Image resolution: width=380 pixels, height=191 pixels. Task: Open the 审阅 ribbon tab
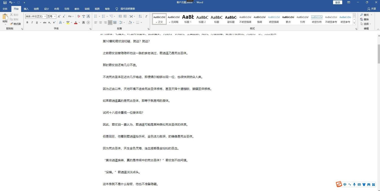87,9
